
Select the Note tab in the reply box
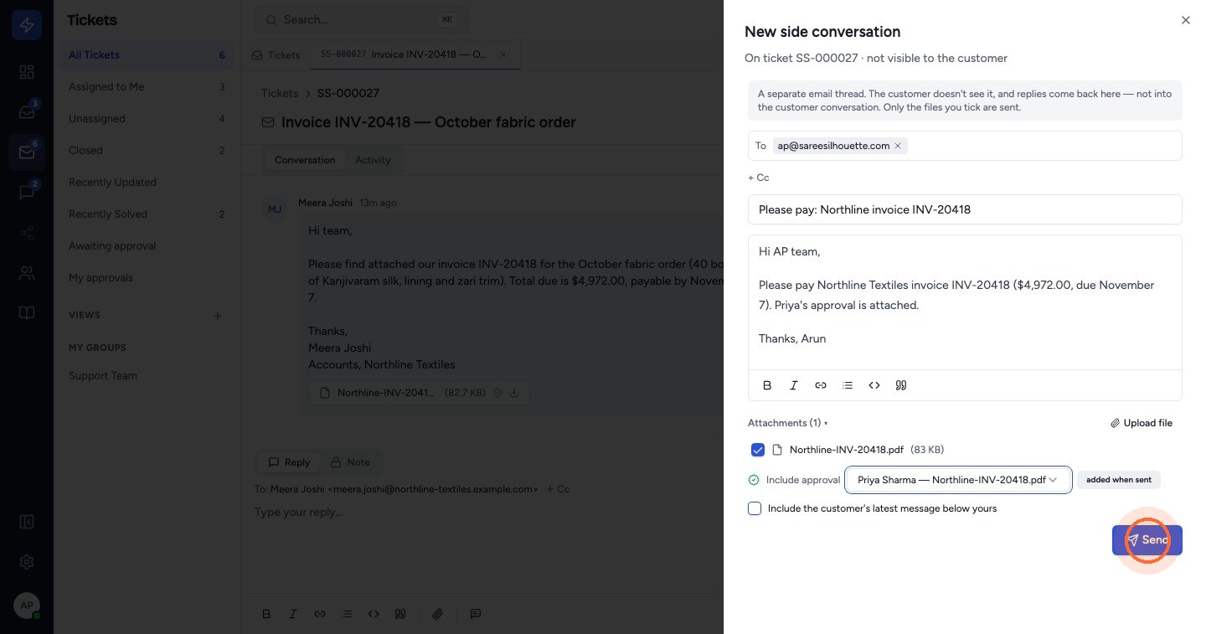point(350,462)
